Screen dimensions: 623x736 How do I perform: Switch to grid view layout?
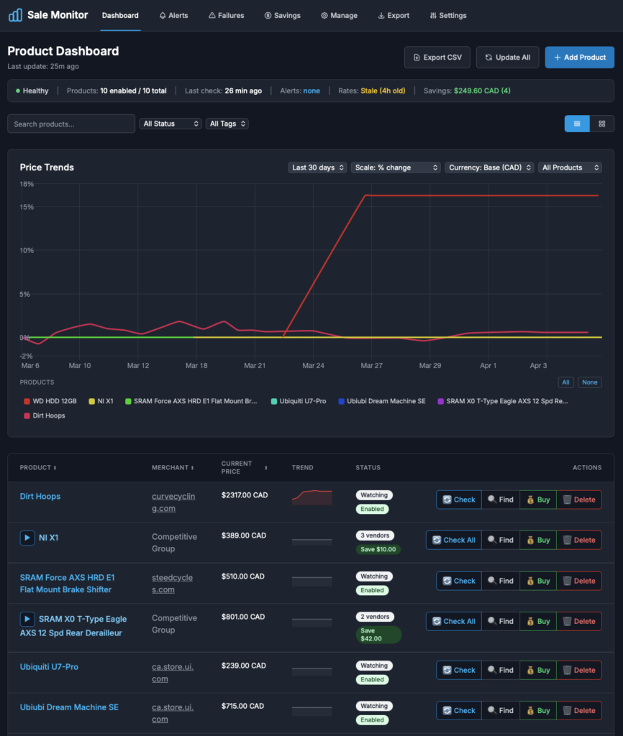(603, 123)
